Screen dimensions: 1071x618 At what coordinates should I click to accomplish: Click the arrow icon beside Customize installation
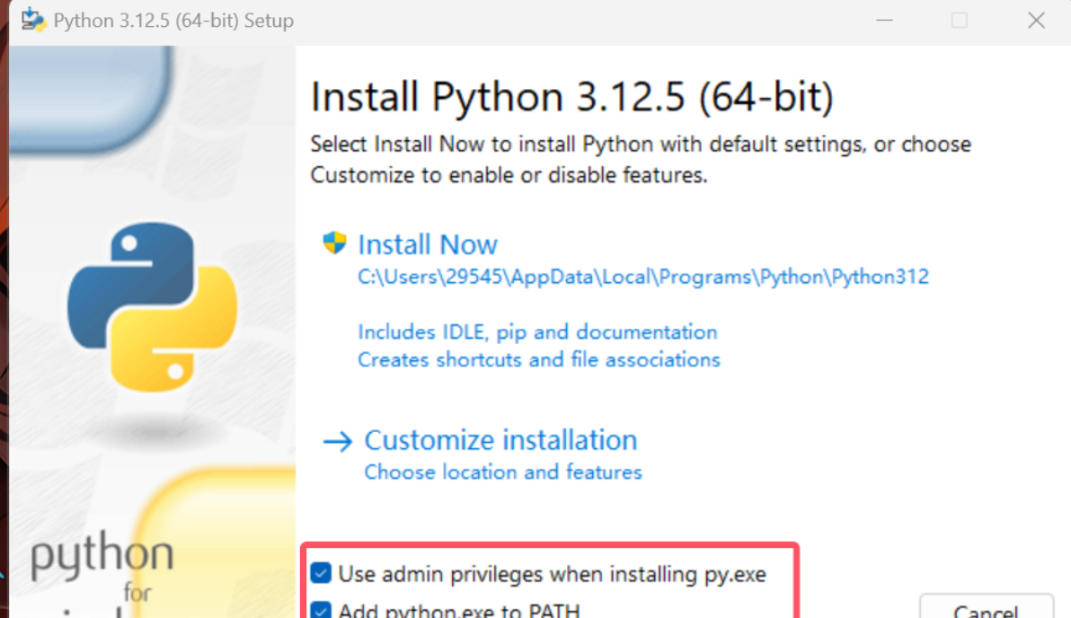[x=338, y=441]
